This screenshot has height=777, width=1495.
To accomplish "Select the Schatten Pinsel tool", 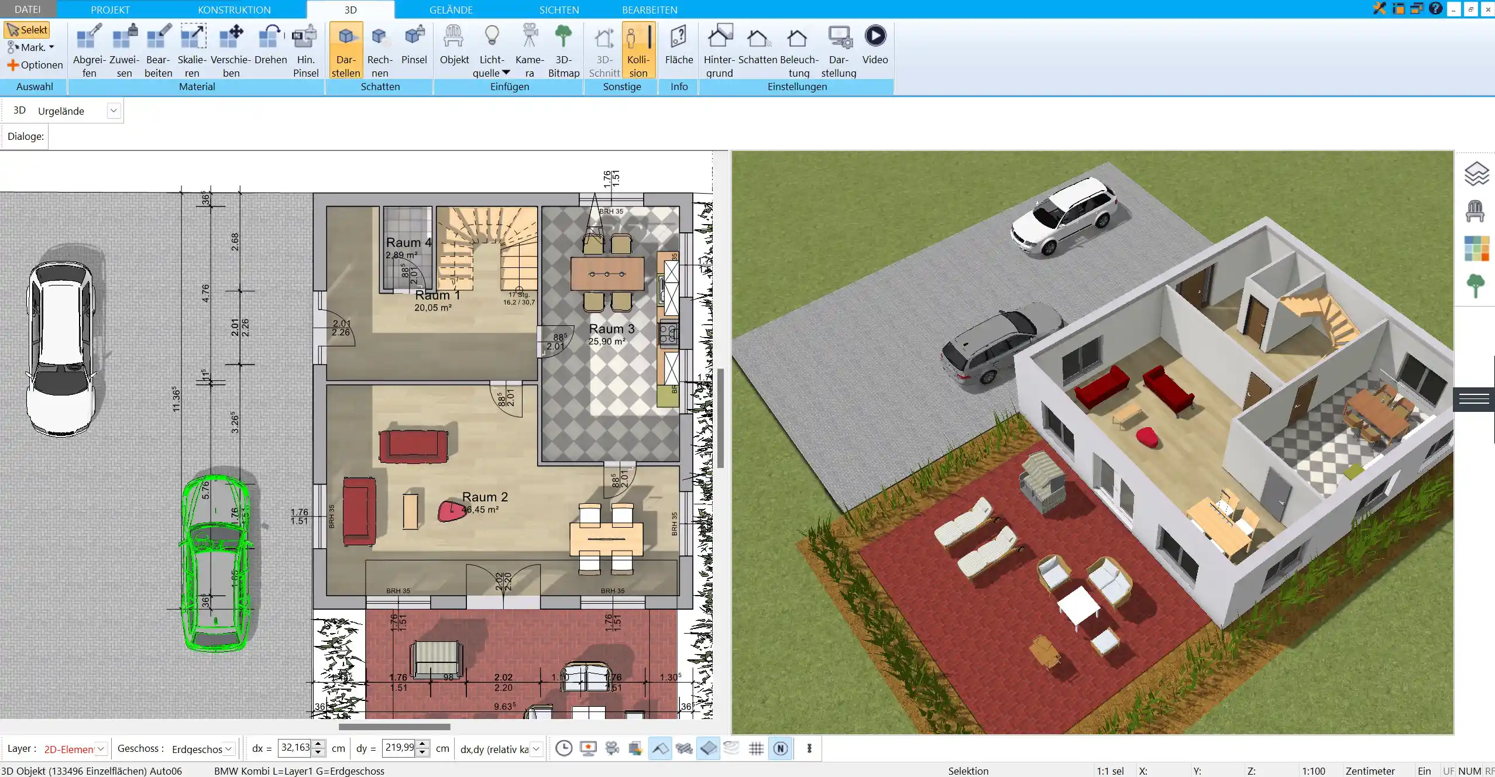I will 414,44.
